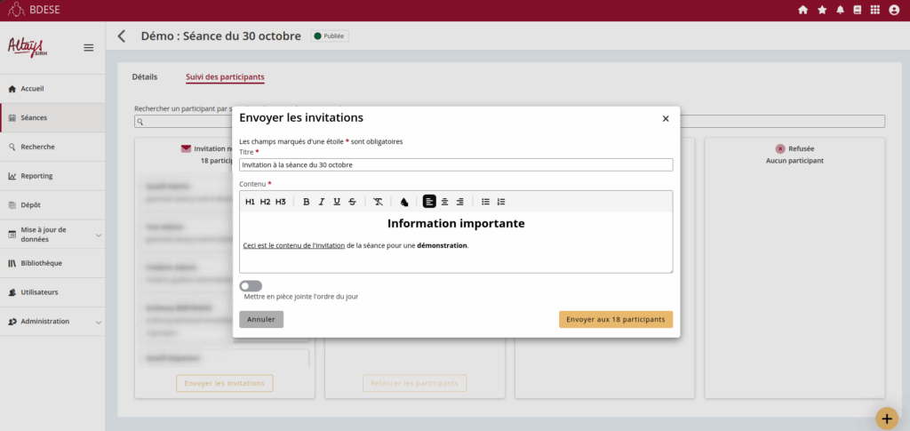Apply strikethrough to the invitation text
Image resolution: width=910 pixels, height=431 pixels.
[353, 202]
